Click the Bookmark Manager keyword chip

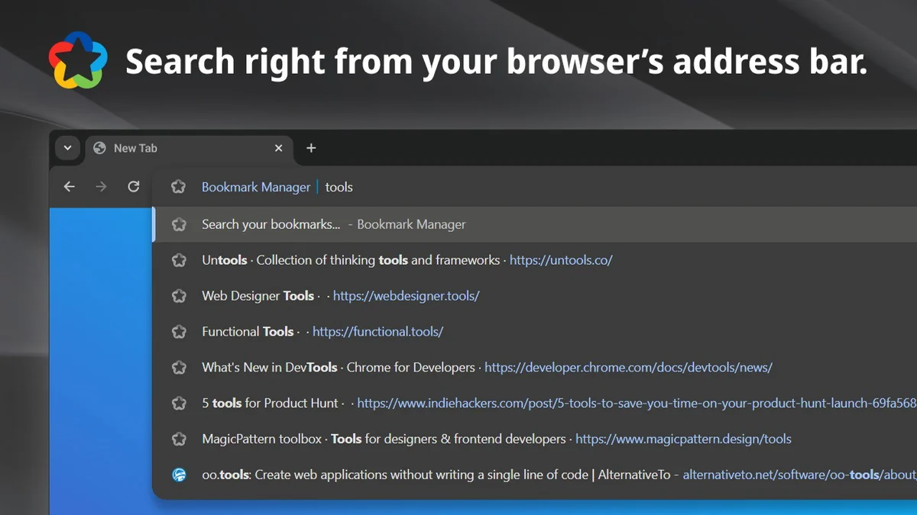click(x=256, y=187)
